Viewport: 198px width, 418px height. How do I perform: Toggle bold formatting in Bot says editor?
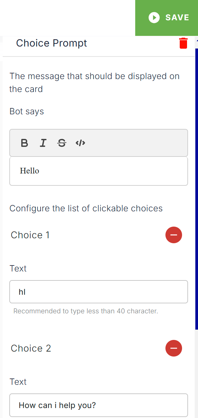tap(24, 143)
